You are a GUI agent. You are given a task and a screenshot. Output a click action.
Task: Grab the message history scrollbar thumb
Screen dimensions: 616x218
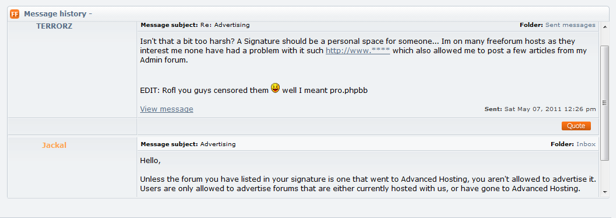[604, 103]
